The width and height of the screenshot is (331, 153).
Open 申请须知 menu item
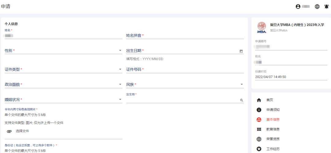click(273, 110)
